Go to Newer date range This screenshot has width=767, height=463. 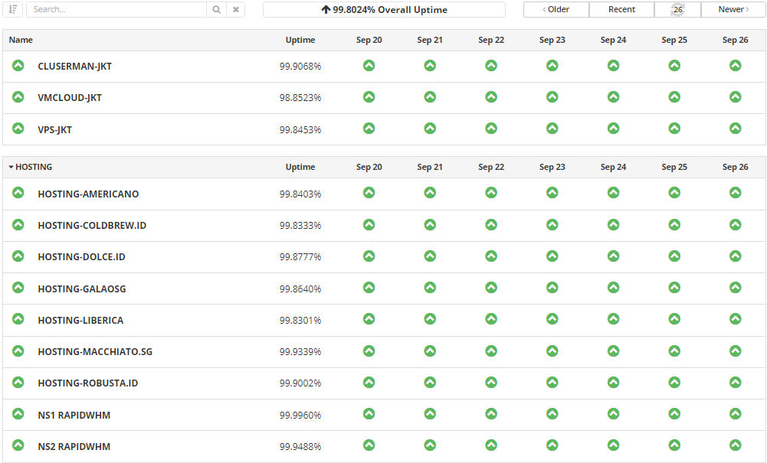coord(733,9)
